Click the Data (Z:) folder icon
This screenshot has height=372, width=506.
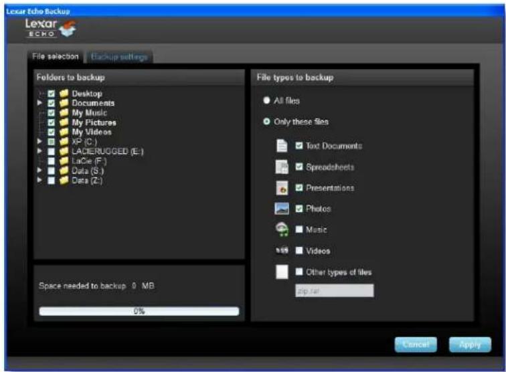(x=64, y=180)
